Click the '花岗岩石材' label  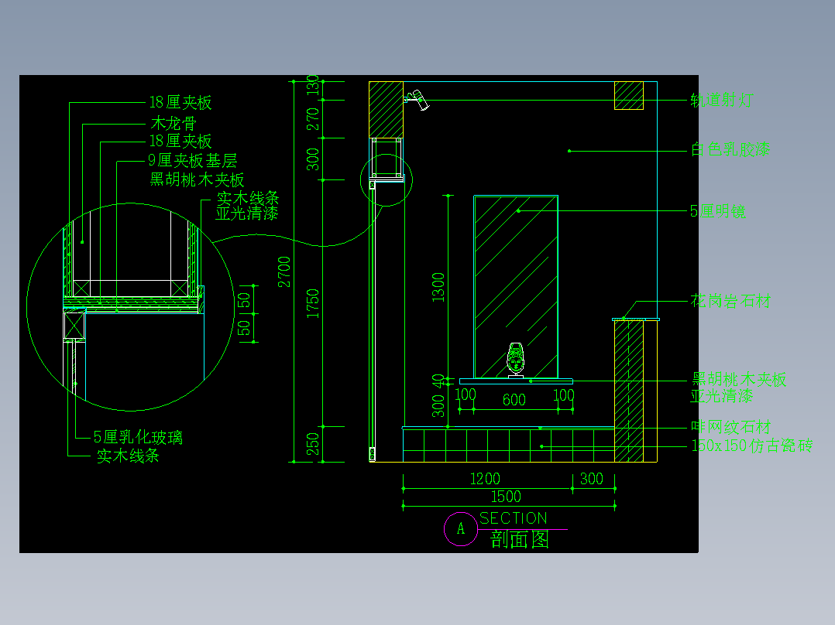[x=730, y=301]
